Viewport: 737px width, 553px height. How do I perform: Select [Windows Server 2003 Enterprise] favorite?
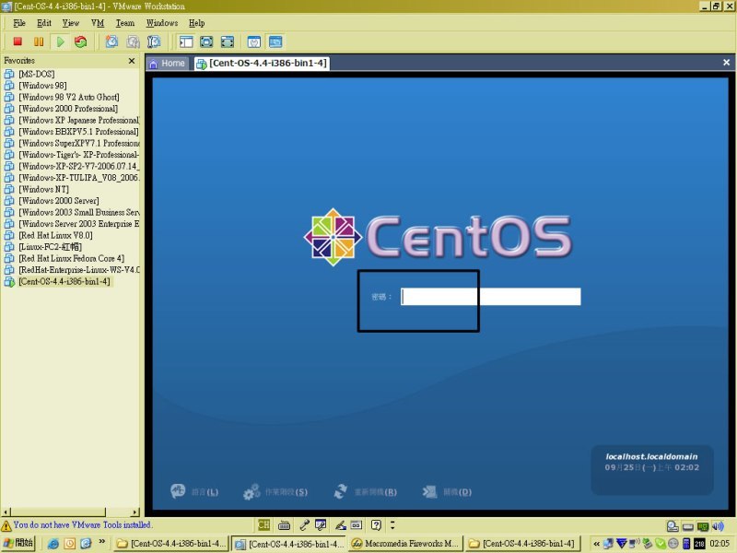click(79, 223)
